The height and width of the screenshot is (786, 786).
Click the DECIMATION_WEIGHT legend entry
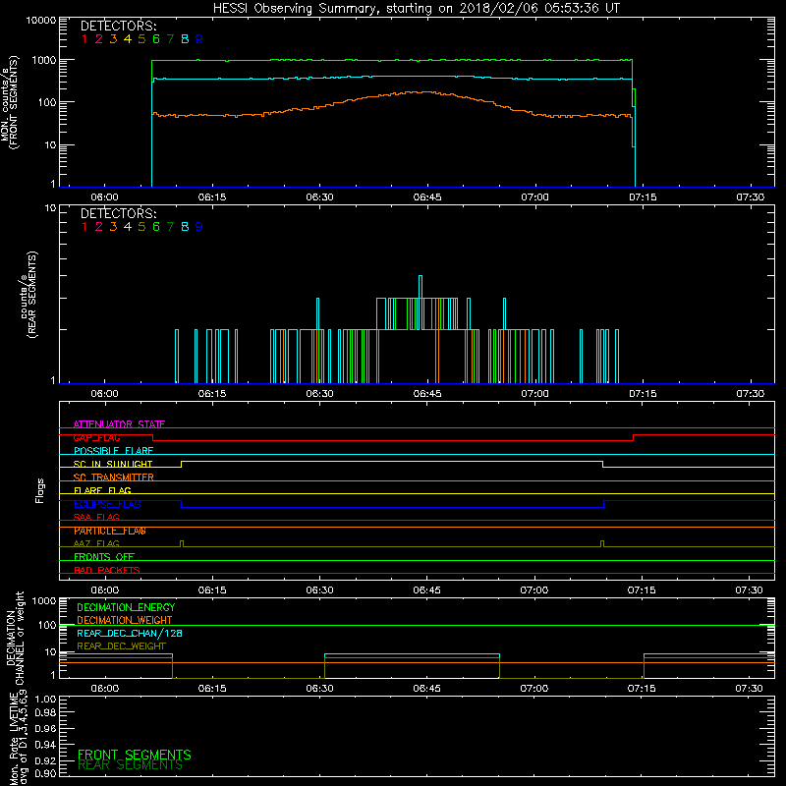tap(125, 621)
